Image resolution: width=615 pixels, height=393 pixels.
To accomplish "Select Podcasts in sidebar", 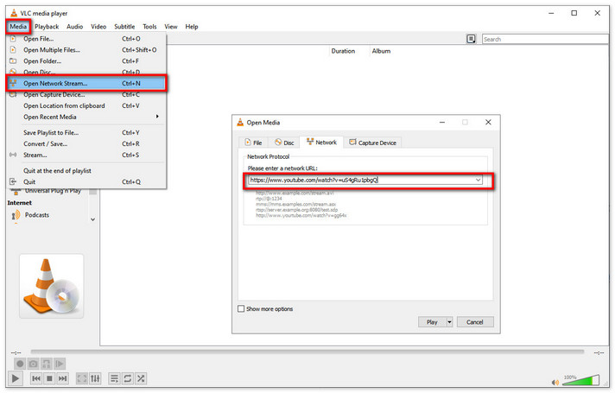I will (x=37, y=215).
